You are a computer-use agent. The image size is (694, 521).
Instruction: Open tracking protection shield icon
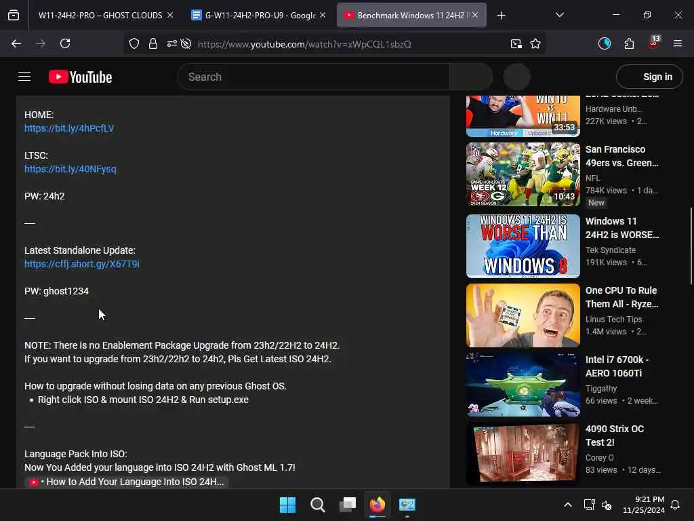click(134, 44)
